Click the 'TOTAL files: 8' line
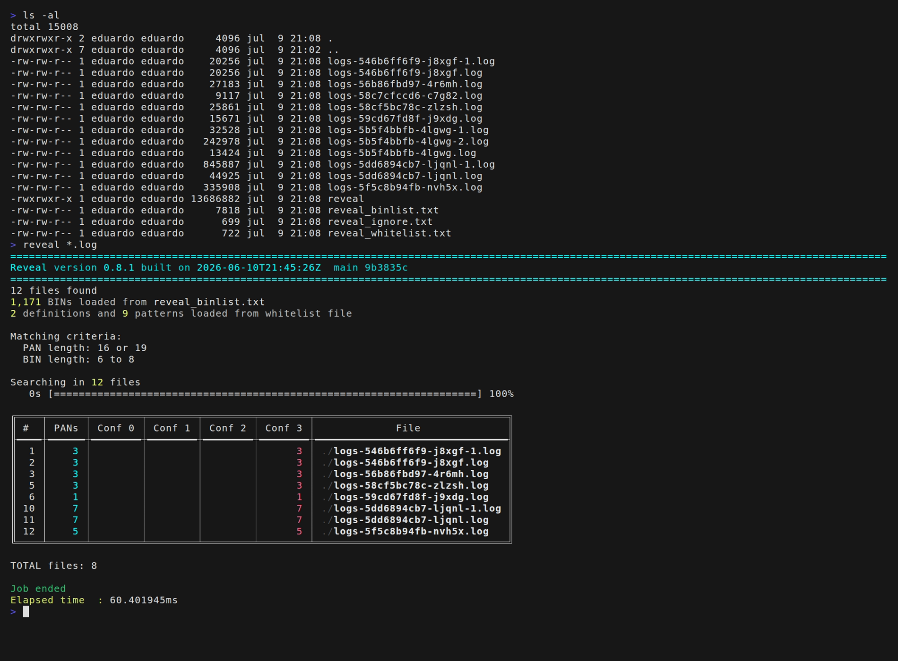The image size is (898, 661). click(54, 566)
